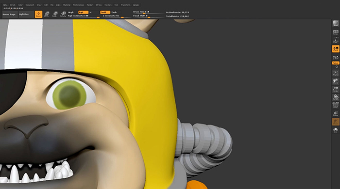Toggle the Solo mode icon
This screenshot has height=189, width=340.
tap(336, 130)
